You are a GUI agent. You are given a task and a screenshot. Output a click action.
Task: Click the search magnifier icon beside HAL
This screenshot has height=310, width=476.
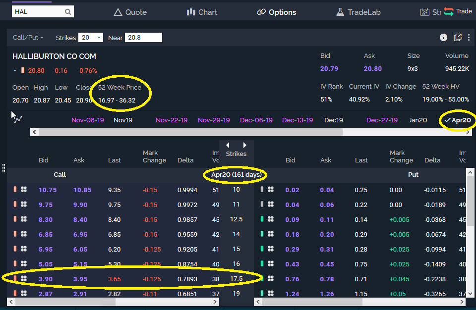coord(68,12)
